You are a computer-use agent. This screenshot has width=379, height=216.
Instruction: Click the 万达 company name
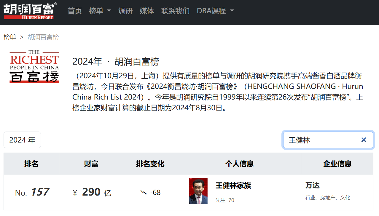313,185
